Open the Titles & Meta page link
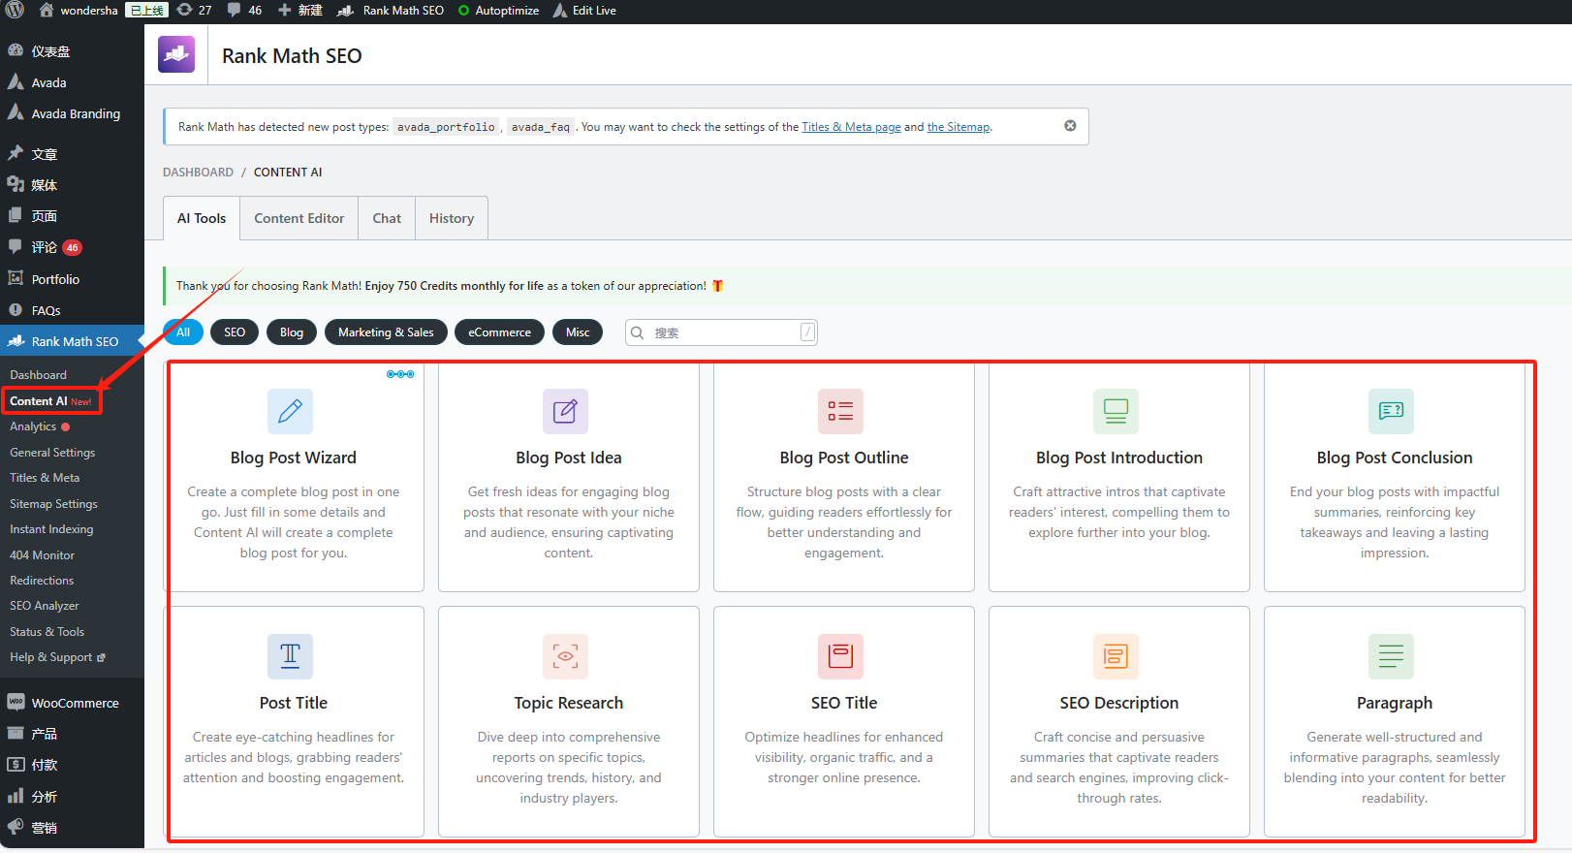 851,127
